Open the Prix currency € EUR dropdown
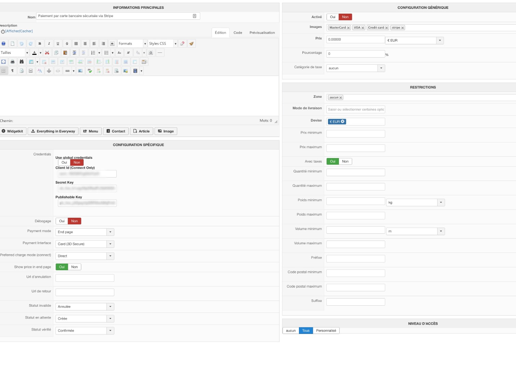 pyautogui.click(x=415, y=40)
